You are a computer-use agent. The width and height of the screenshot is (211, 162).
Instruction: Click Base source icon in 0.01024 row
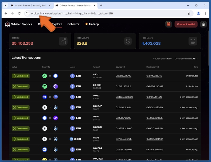[45, 149]
